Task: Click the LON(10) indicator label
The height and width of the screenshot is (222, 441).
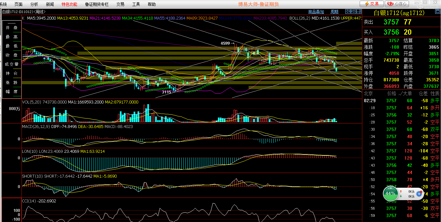Action: point(30,151)
